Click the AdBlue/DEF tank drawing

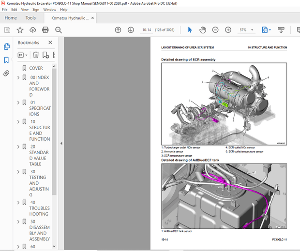pos(224,196)
